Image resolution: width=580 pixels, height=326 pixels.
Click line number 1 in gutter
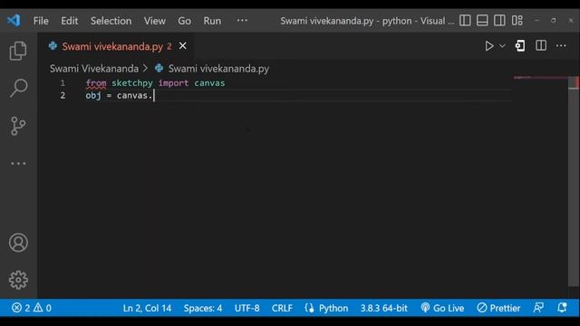pos(63,82)
